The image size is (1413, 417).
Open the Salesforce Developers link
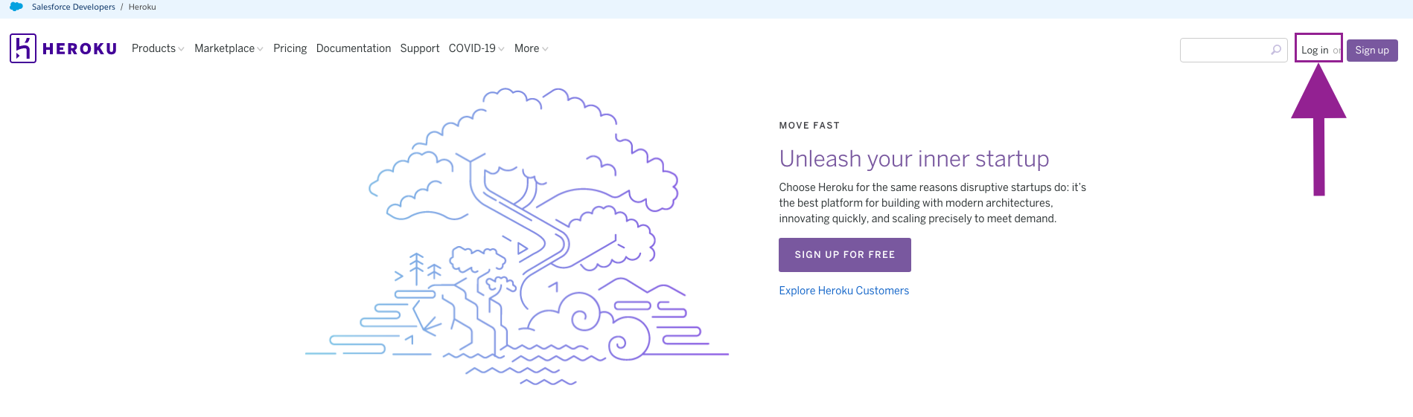click(73, 7)
